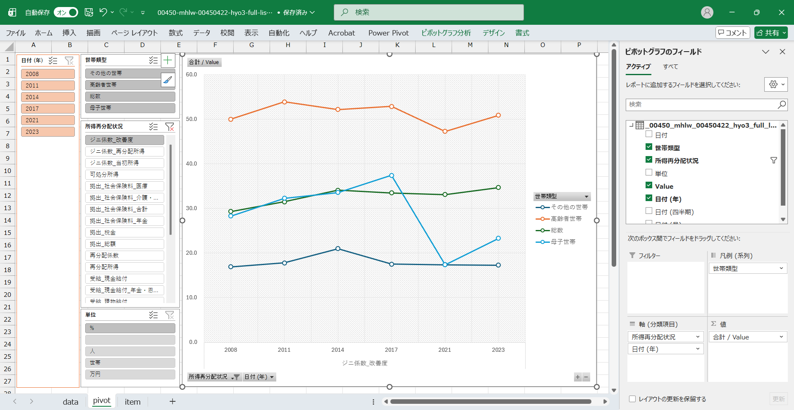
Task: Enable レイアウトの更新を保留する checkbox
Action: 632,399
